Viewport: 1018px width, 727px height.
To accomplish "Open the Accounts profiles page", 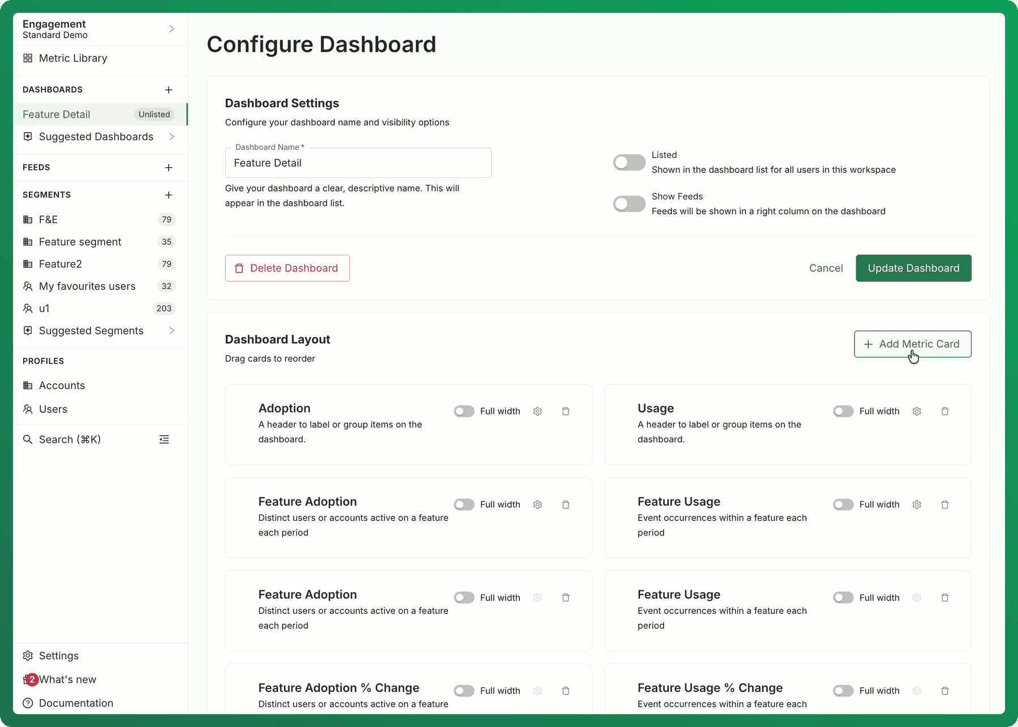I will [100, 385].
